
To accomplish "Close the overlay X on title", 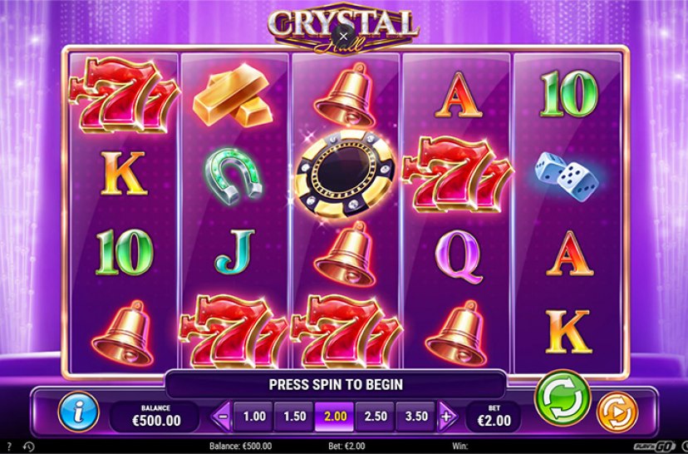I will (x=343, y=37).
